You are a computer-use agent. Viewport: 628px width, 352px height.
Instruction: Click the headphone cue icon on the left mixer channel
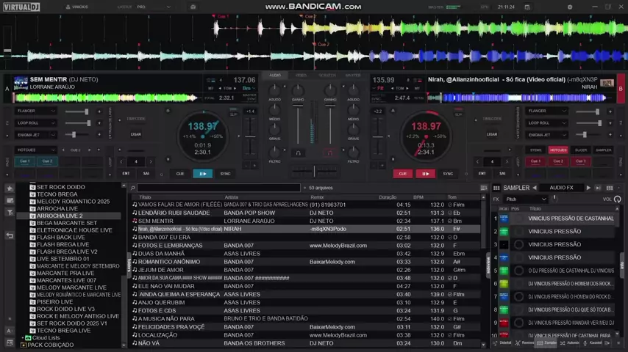click(298, 153)
